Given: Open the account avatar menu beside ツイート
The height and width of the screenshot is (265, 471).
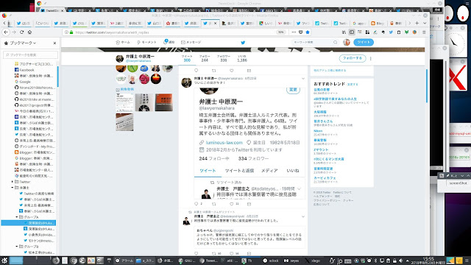Looking at the screenshot, I should point(347,43).
